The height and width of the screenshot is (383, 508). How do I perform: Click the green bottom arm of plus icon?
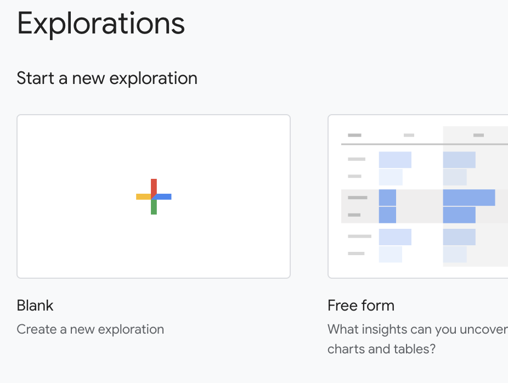tap(154, 207)
